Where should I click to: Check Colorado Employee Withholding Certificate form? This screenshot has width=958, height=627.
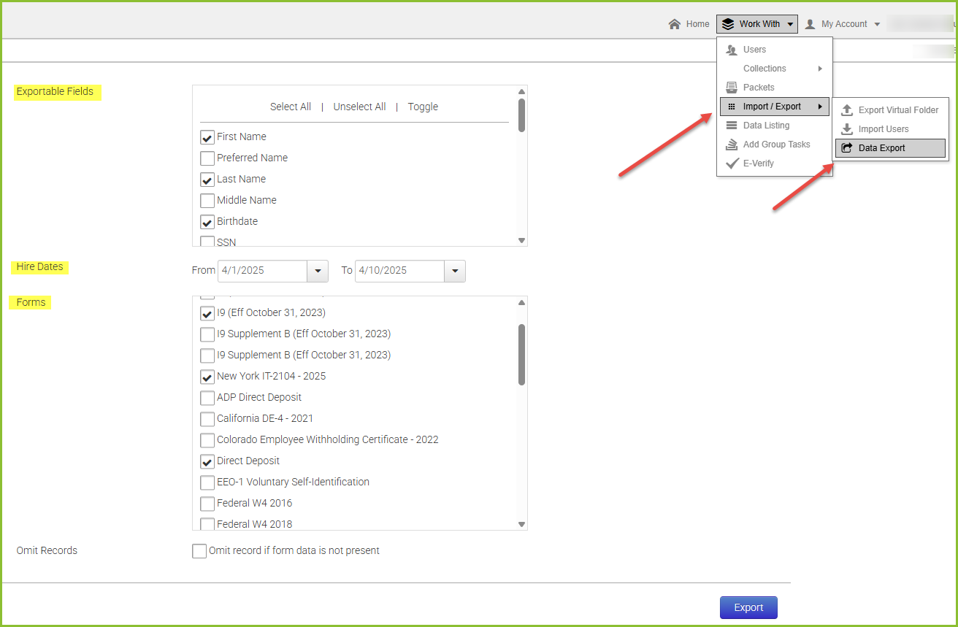(x=207, y=440)
